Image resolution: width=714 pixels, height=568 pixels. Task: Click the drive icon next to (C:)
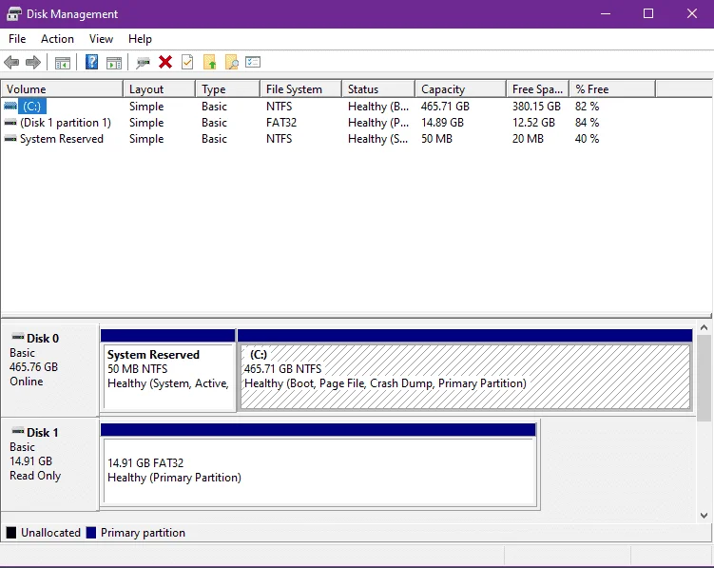[10, 107]
